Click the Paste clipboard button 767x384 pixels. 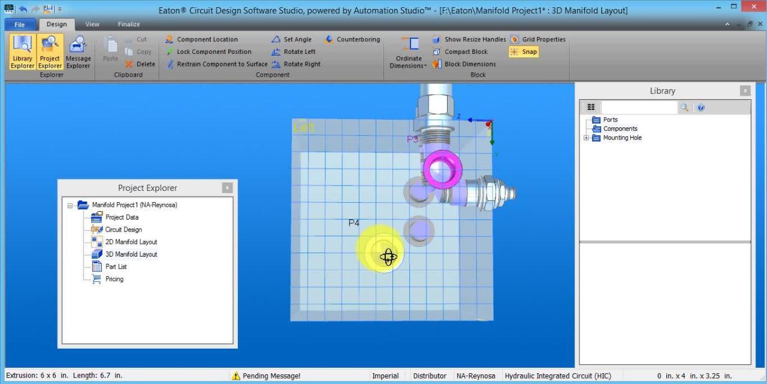(x=110, y=49)
